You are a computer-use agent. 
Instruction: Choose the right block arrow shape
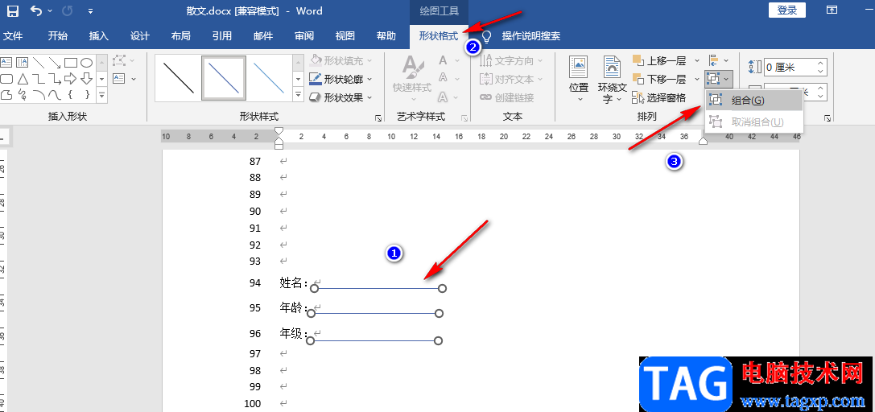(x=70, y=78)
